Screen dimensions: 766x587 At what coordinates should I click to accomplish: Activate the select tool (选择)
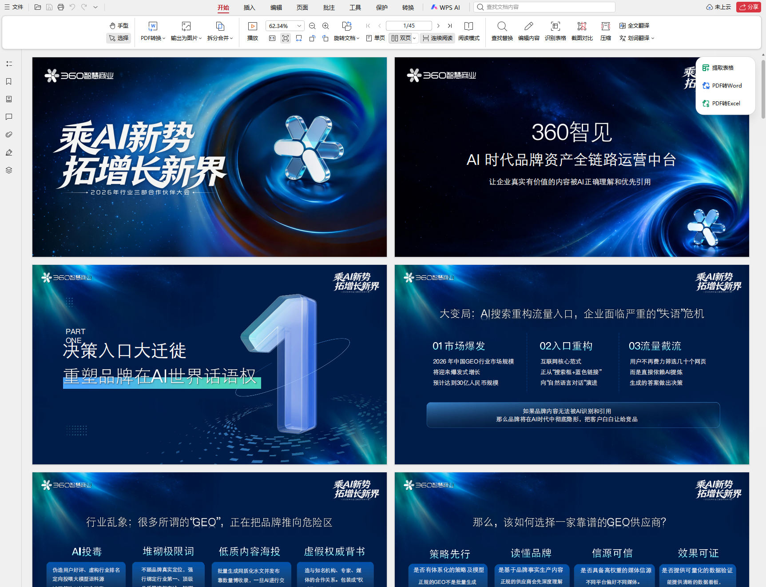[119, 38]
